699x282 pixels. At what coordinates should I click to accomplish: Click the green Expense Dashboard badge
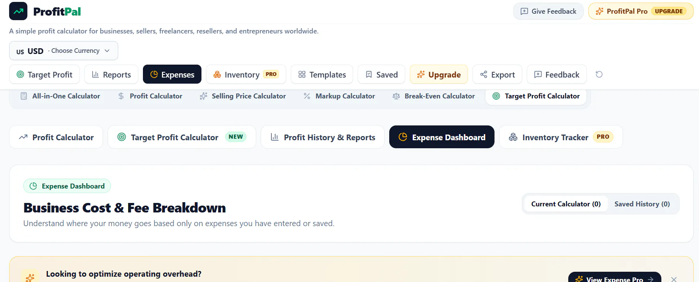click(67, 186)
